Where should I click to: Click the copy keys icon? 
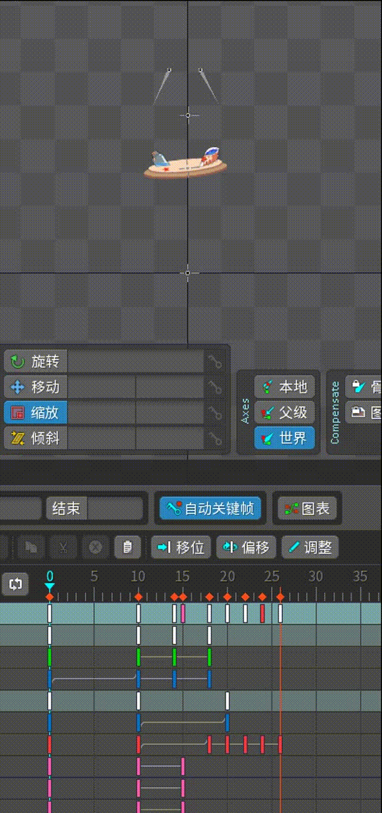30,547
